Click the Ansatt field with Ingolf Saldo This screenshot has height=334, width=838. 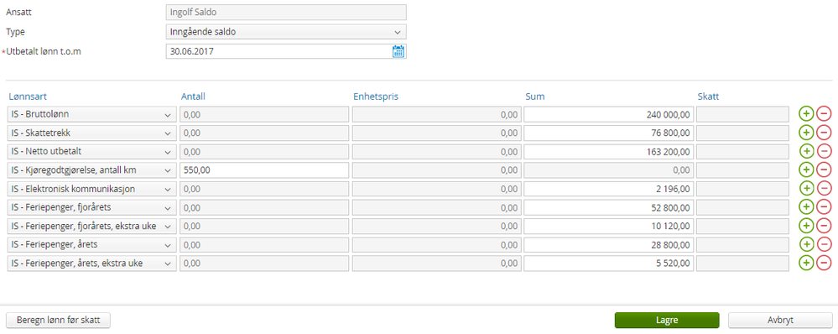pos(286,13)
